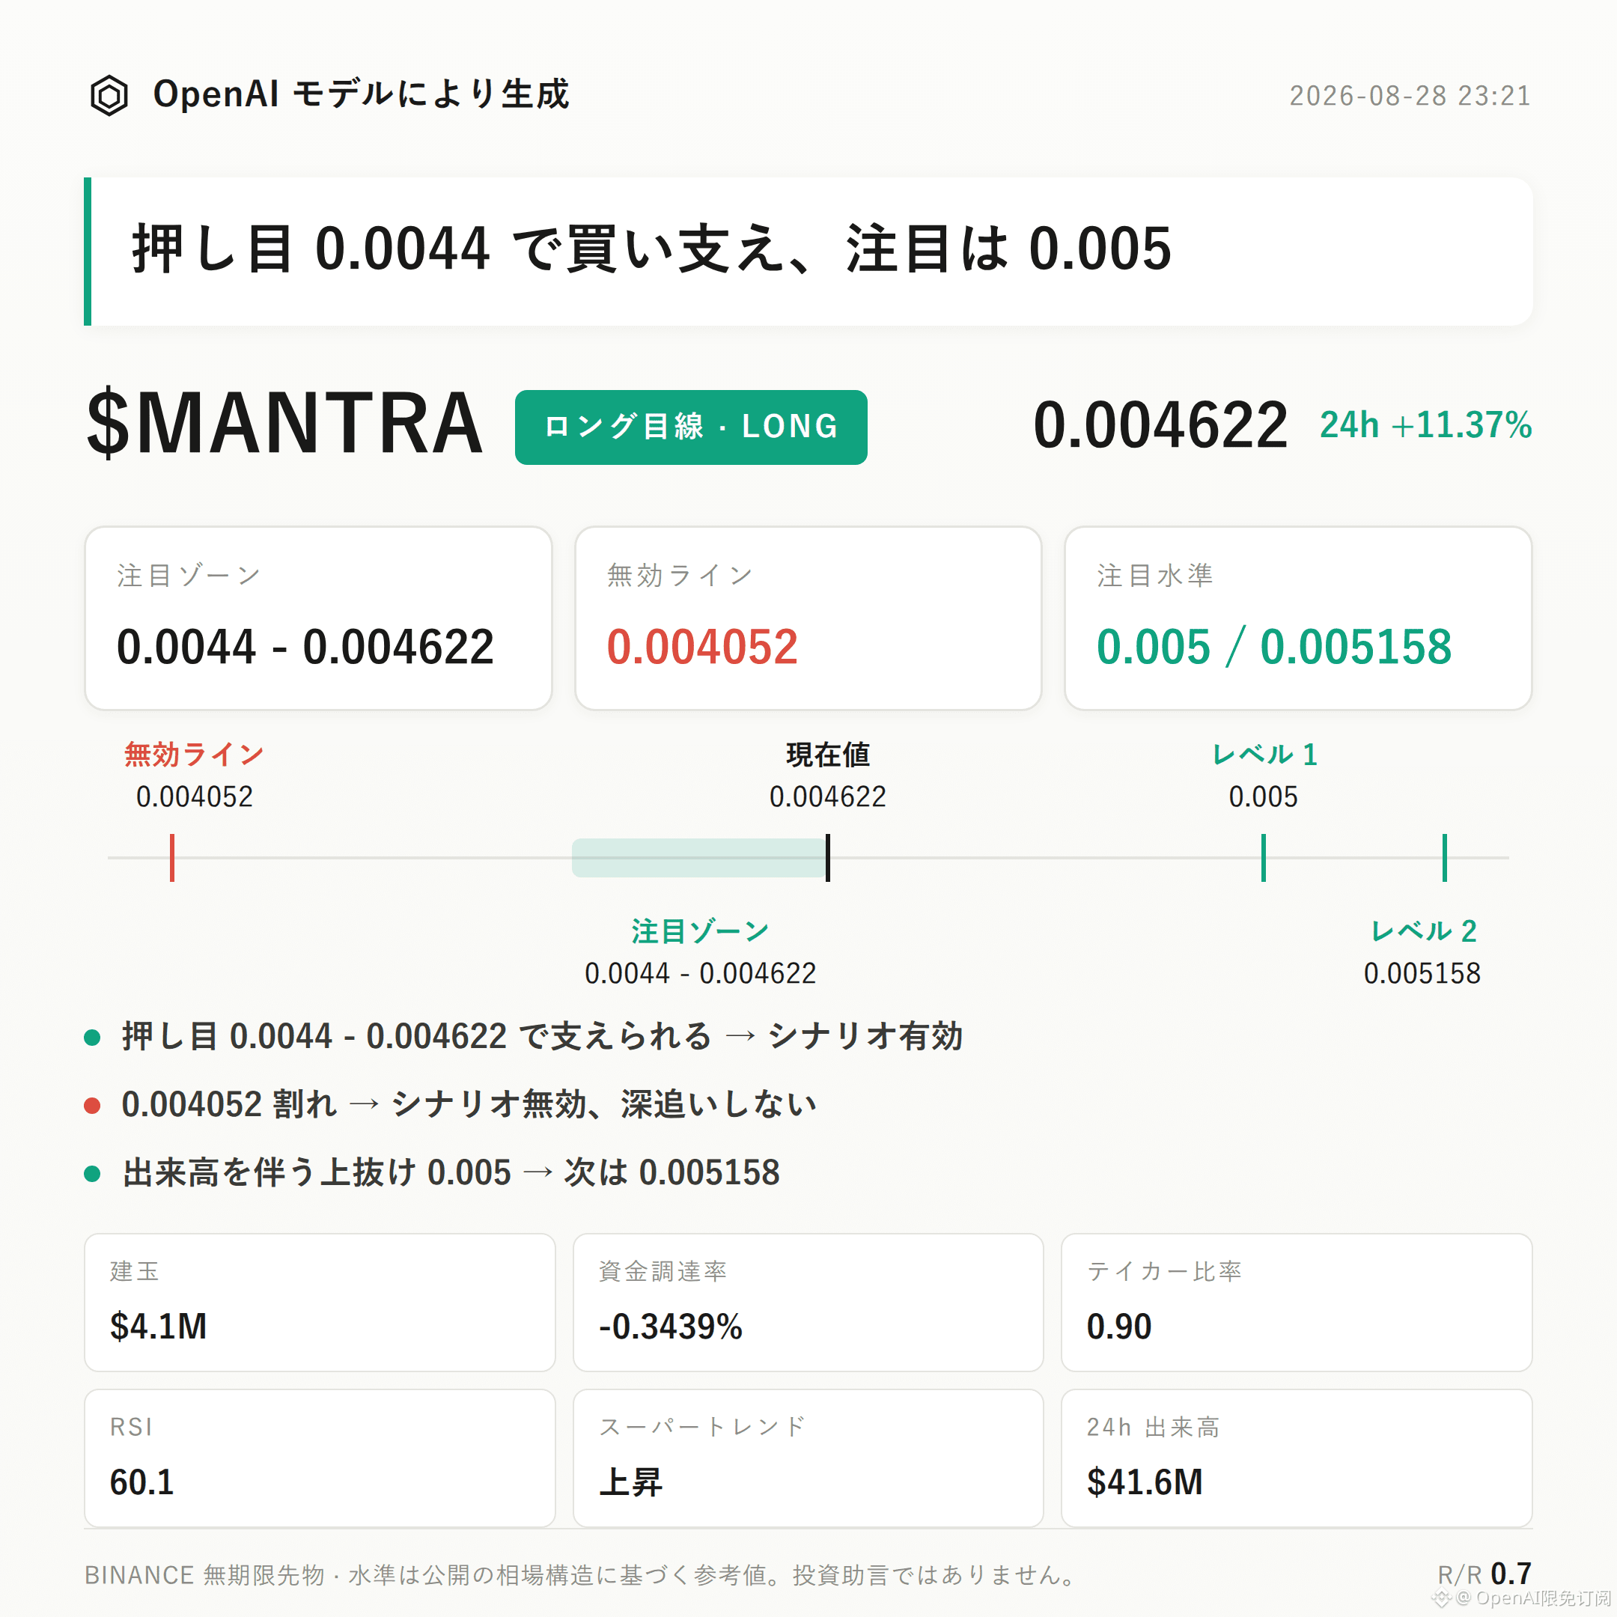
Task: Click the 現在値 label above the scale
Action: pyautogui.click(x=828, y=754)
